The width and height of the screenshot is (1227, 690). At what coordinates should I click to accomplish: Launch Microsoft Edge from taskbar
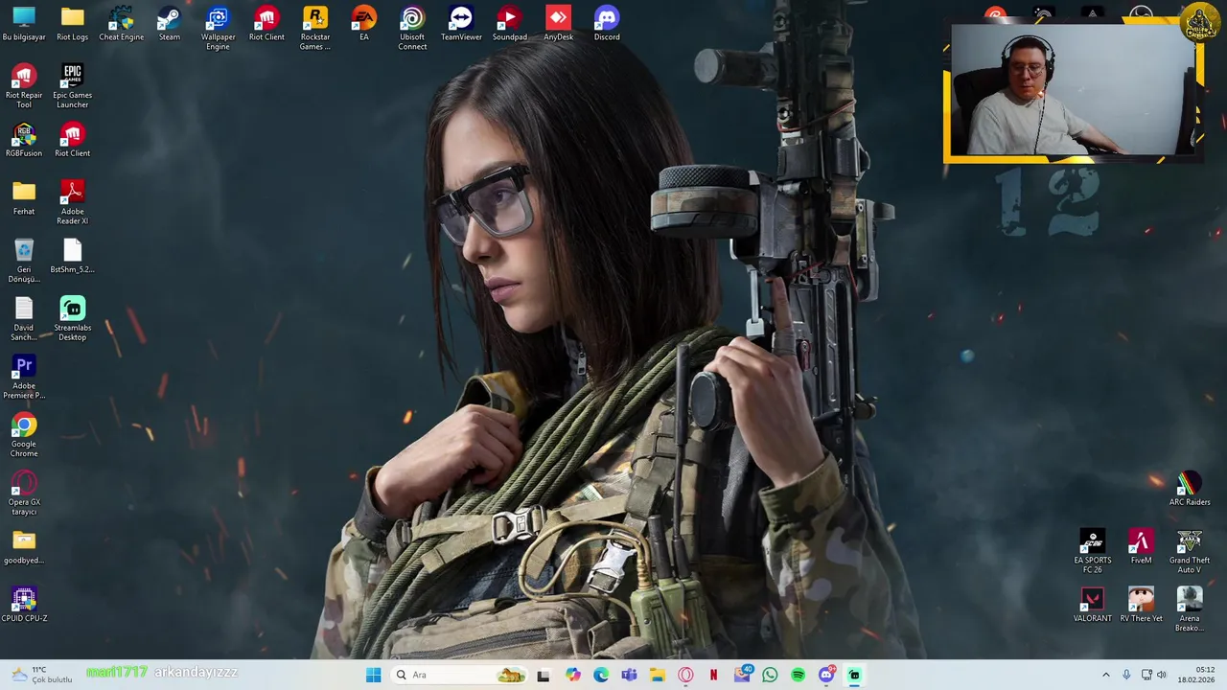600,675
